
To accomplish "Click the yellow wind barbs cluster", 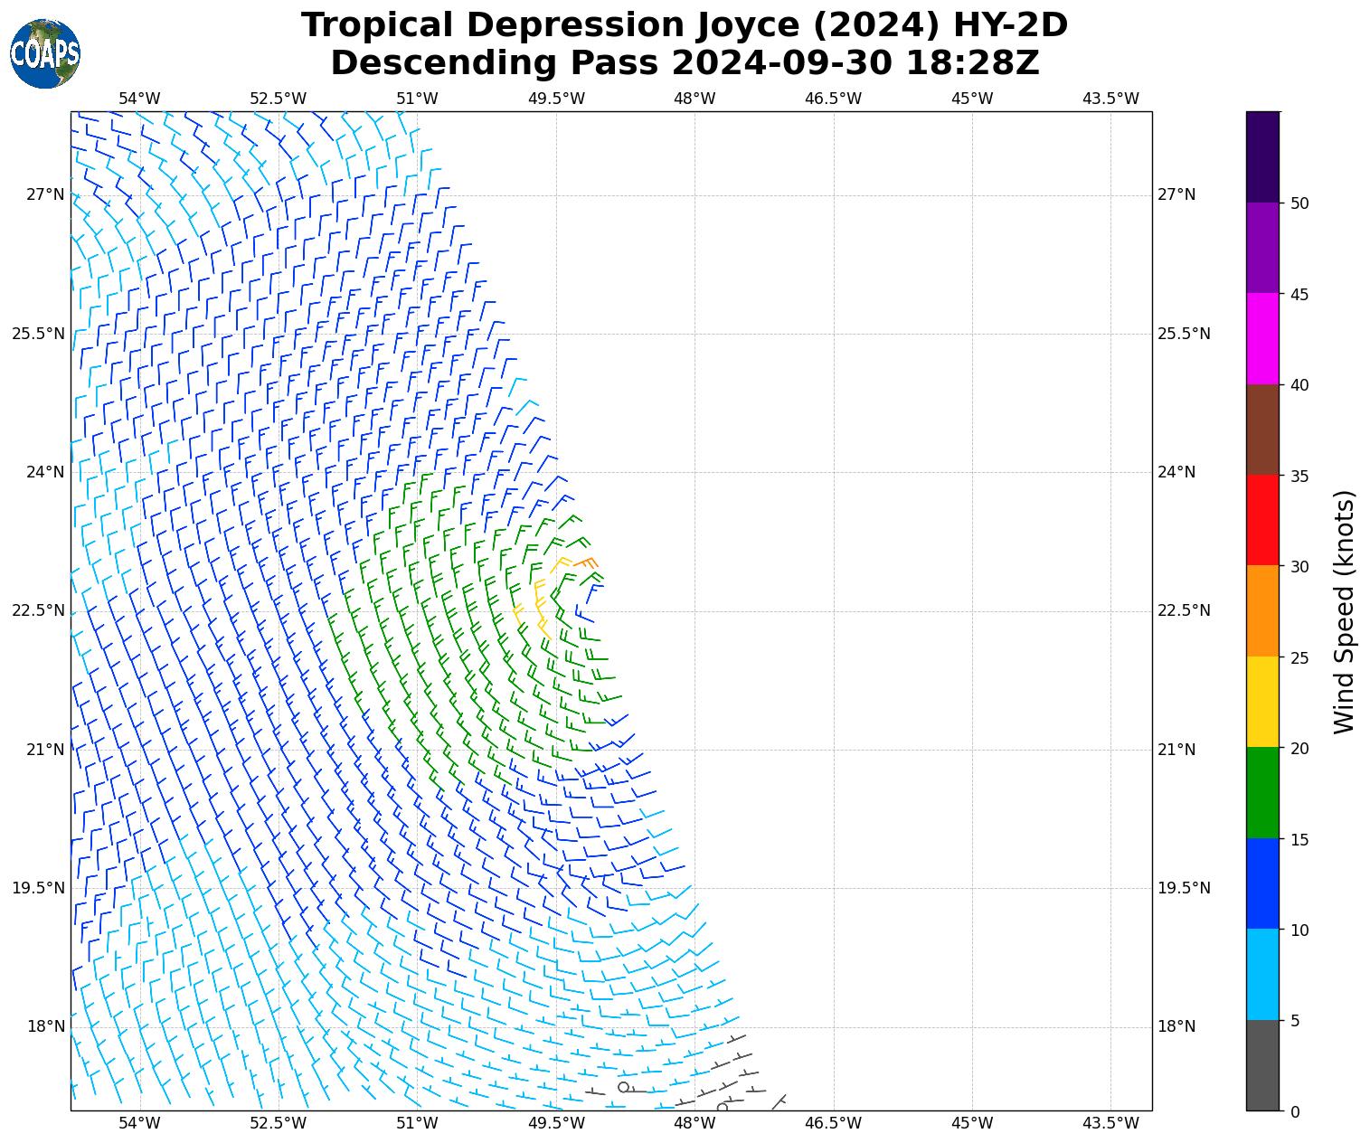I will [x=540, y=601].
